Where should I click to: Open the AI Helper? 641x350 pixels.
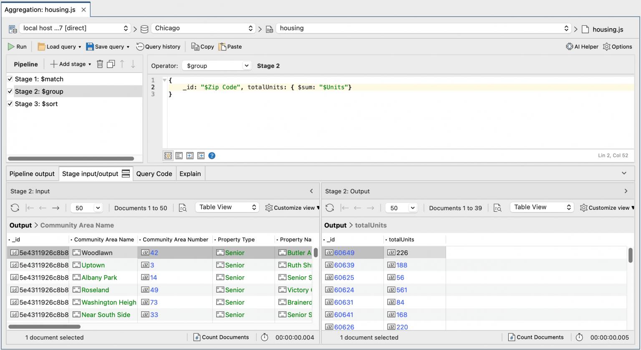582,46
